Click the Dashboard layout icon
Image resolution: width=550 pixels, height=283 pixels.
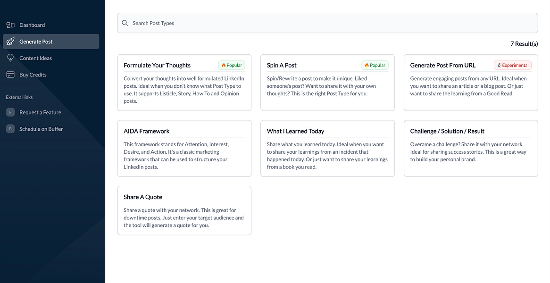point(10,25)
